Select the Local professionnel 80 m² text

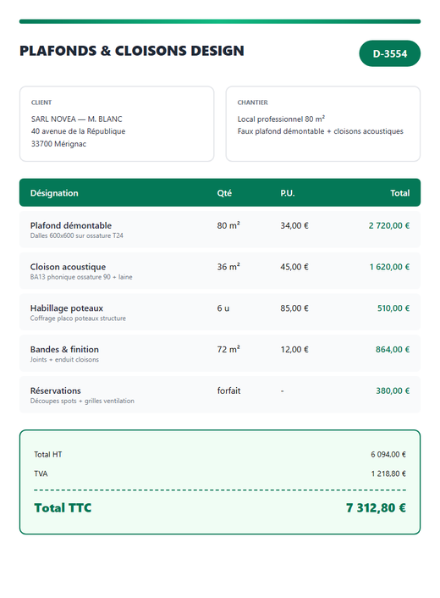(281, 119)
